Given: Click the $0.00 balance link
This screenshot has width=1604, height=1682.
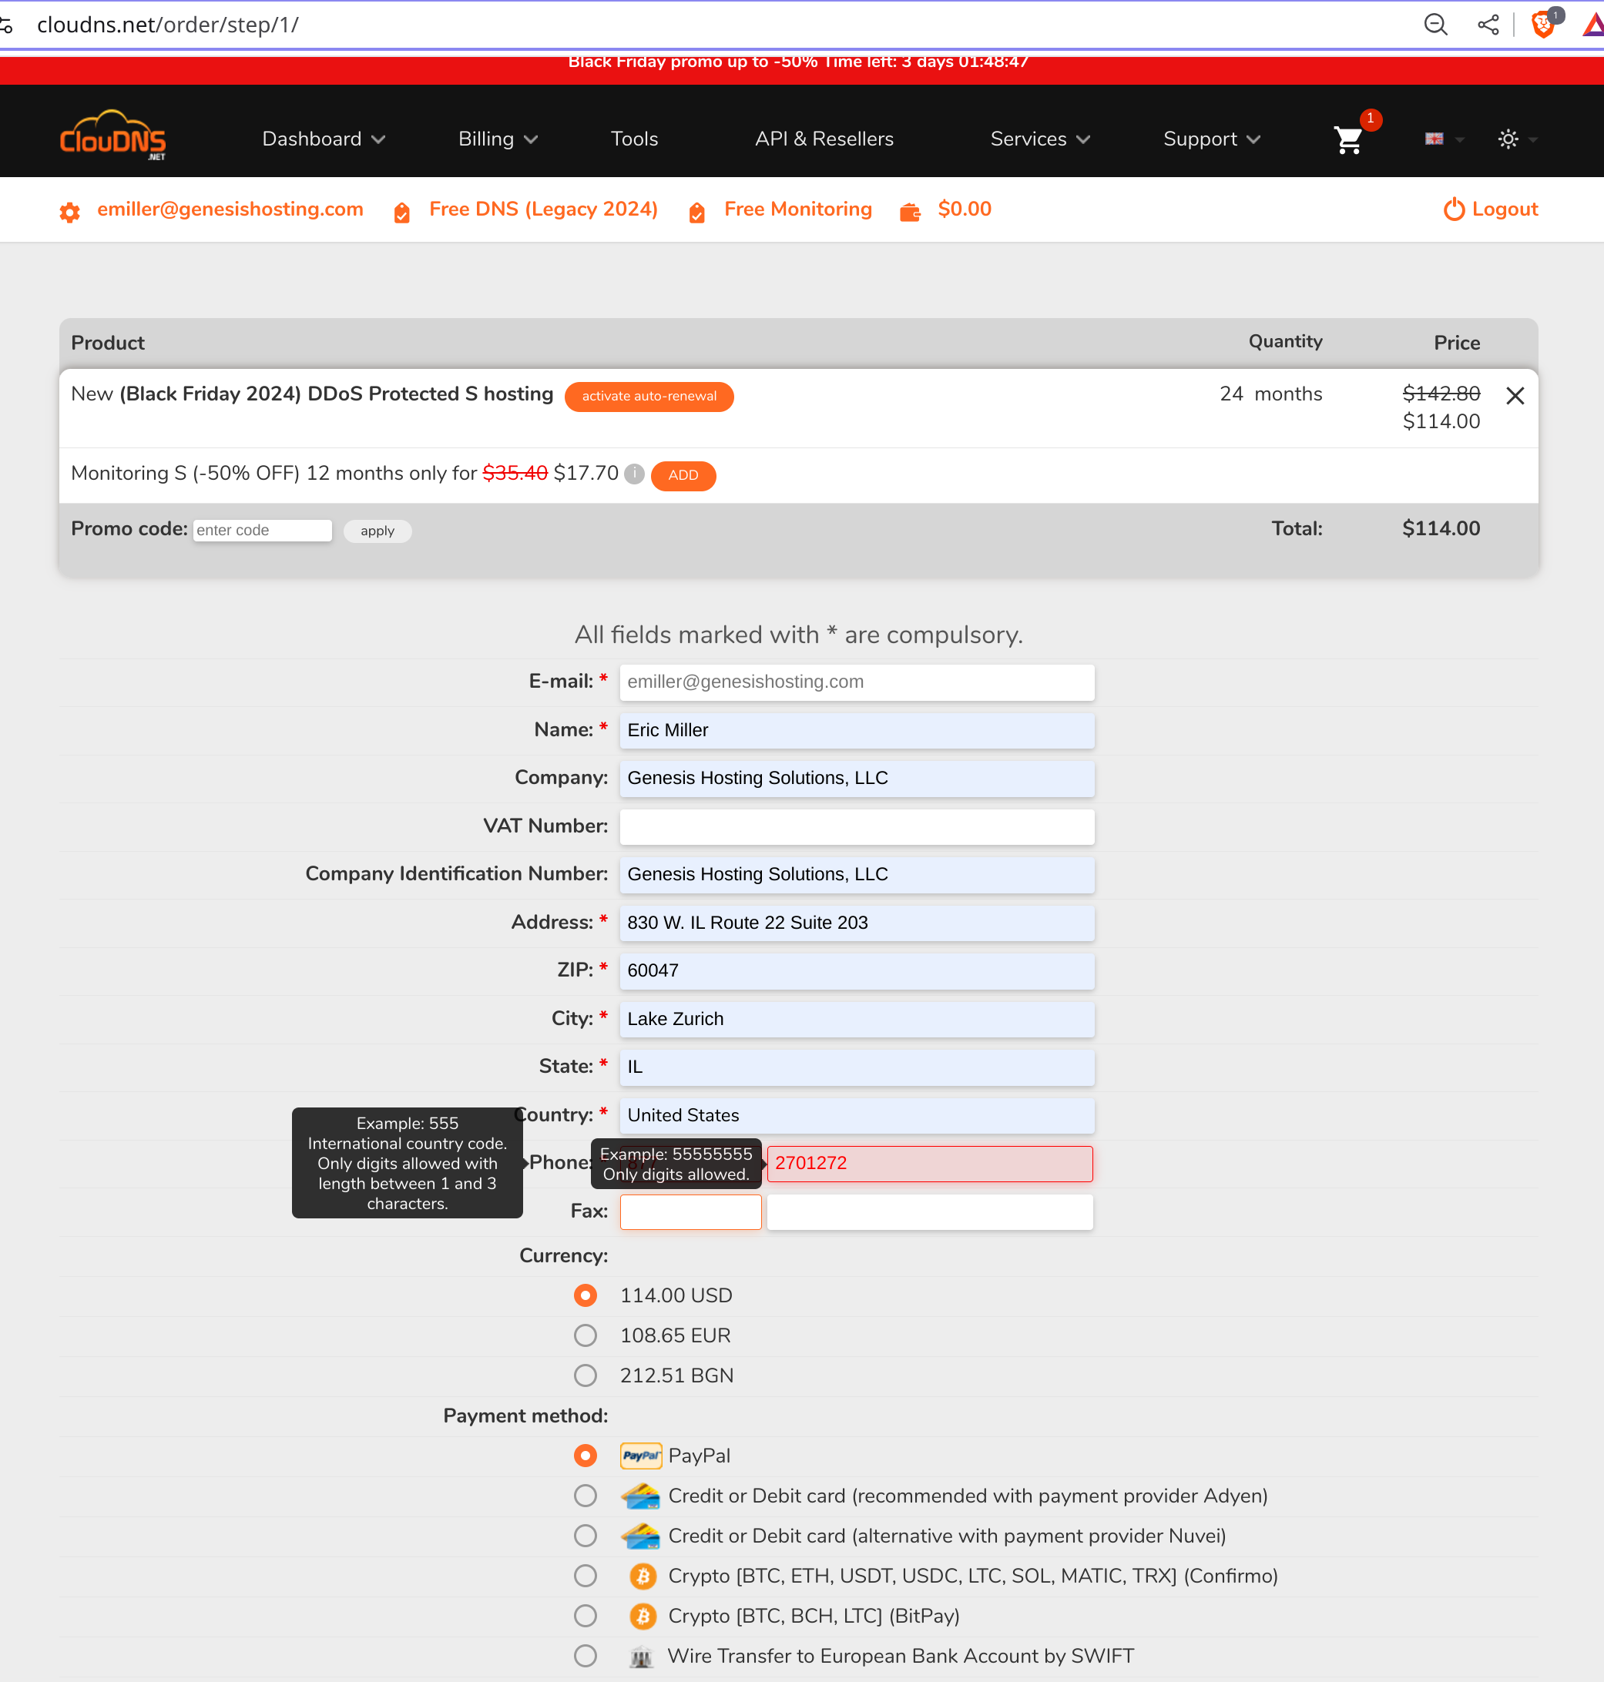Looking at the screenshot, I should point(965,209).
